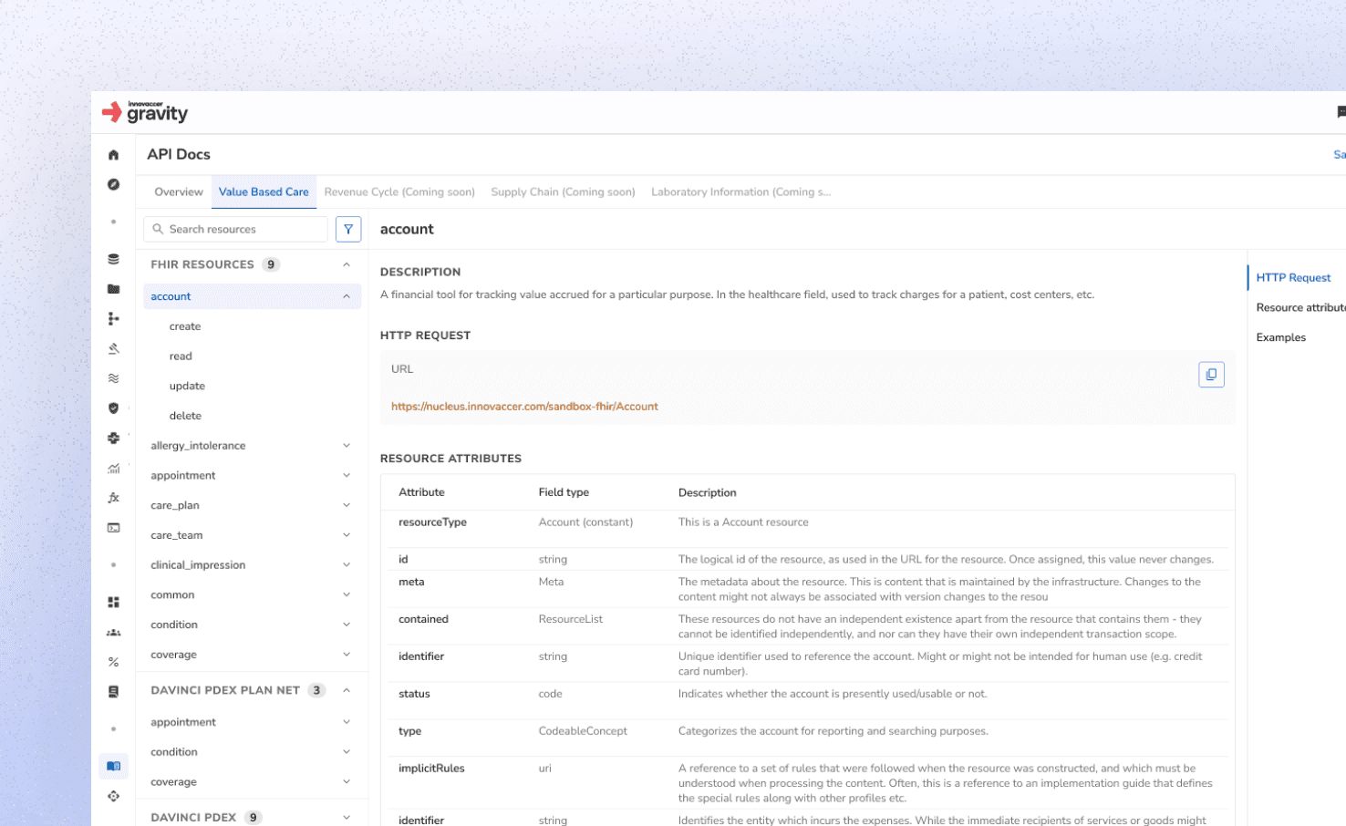This screenshot has width=1346, height=826.
Task: Open the API Docs book icon in sidebar
Action: point(113,766)
